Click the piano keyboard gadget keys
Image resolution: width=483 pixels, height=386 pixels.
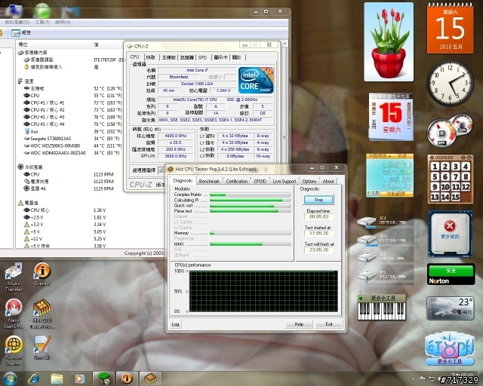(x=382, y=311)
